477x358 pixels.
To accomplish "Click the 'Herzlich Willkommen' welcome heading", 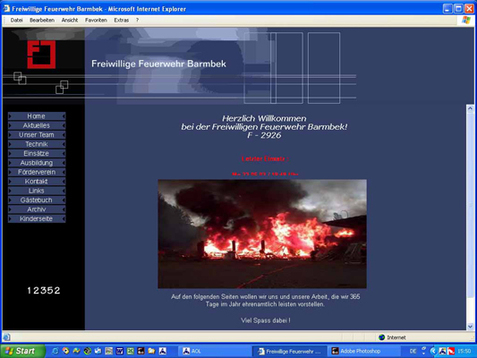I will 264,118.
